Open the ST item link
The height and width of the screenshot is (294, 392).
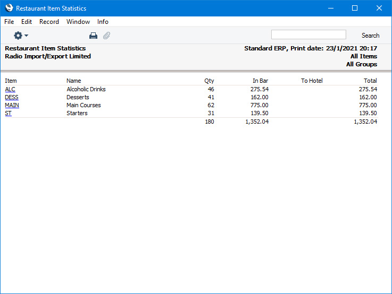(9, 113)
